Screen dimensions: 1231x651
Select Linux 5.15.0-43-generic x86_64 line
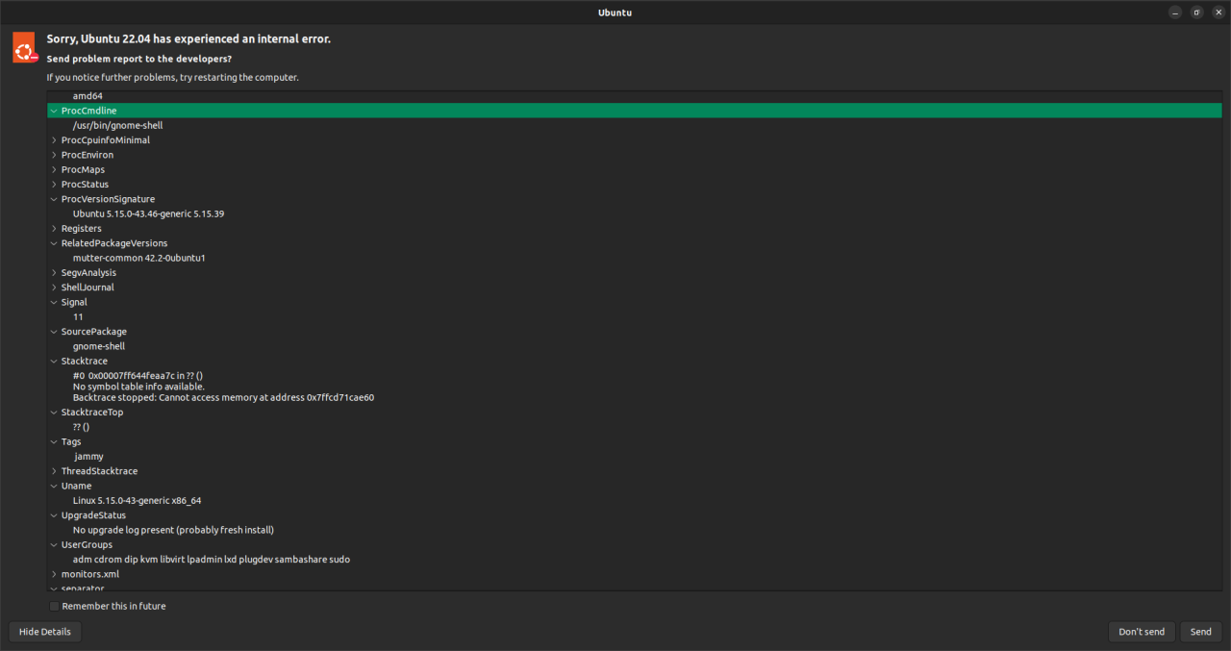click(x=137, y=501)
